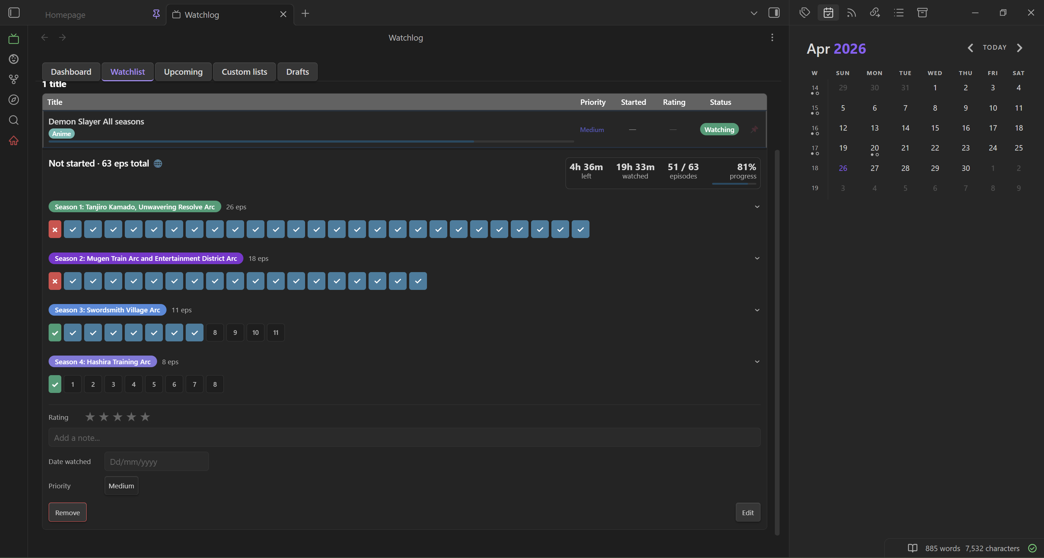Toggle Season 3 green mark-all box

55,333
